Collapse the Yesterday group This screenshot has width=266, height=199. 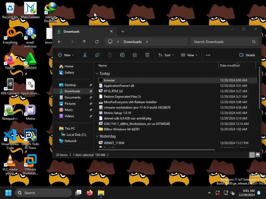pyautogui.click(x=97, y=136)
